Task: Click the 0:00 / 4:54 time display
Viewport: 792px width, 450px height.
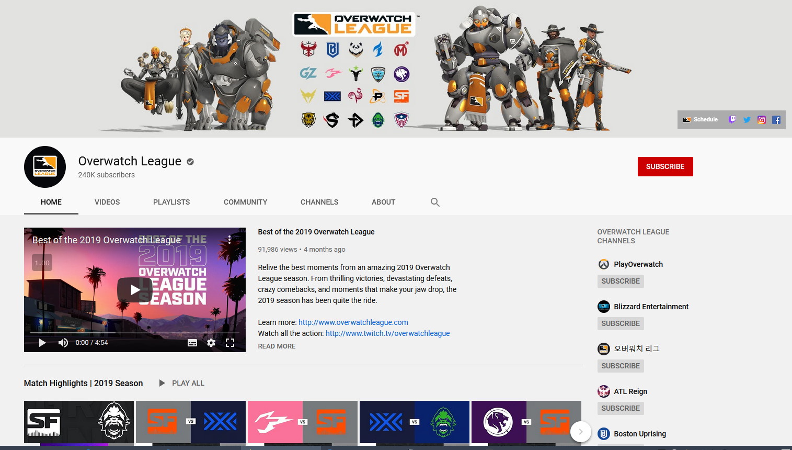Action: [91, 343]
